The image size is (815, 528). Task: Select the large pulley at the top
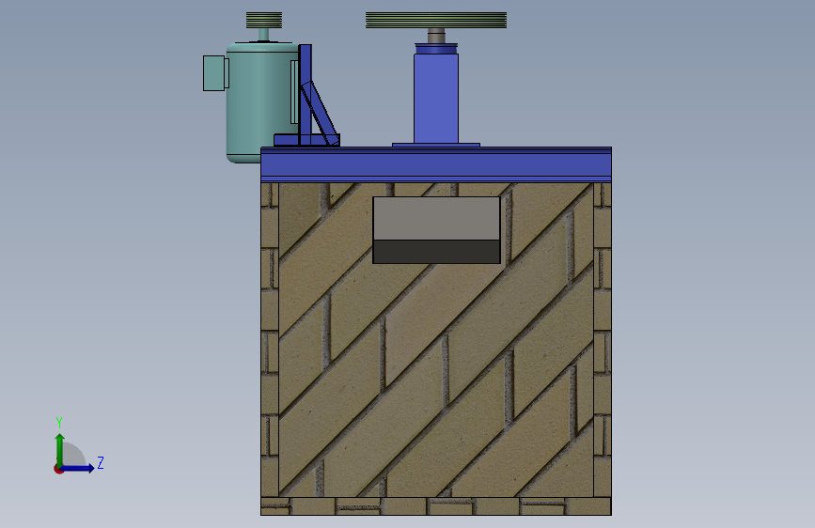point(436,21)
